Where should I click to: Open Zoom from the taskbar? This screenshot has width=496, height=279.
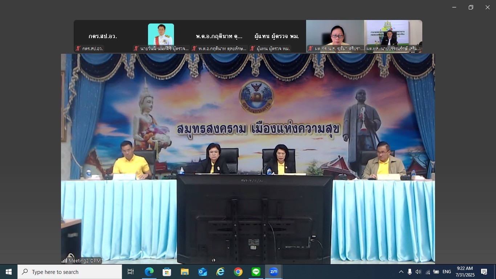click(273, 272)
